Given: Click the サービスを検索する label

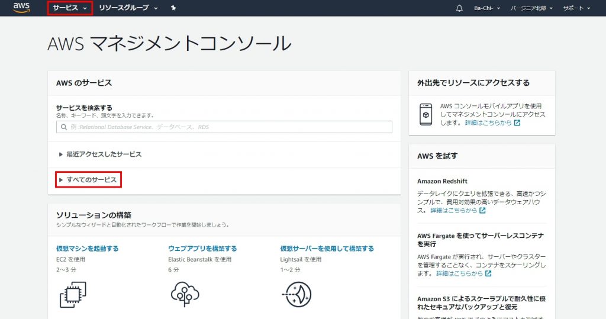Looking at the screenshot, I should coord(84,108).
